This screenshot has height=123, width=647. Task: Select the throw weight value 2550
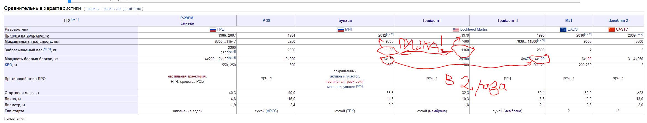click(291, 50)
